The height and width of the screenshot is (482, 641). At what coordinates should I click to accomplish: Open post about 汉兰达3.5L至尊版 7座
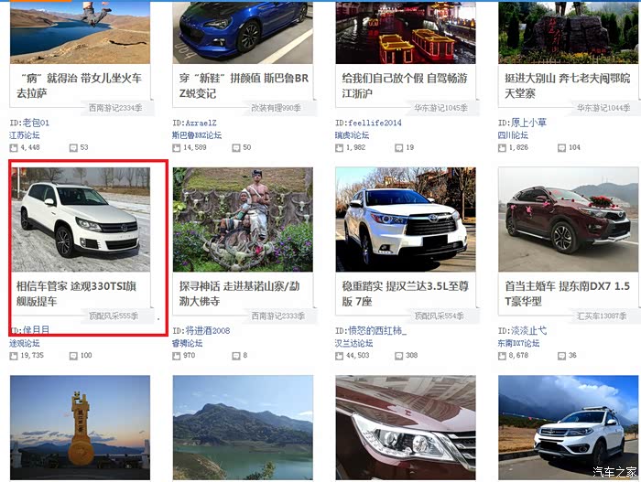405,294
